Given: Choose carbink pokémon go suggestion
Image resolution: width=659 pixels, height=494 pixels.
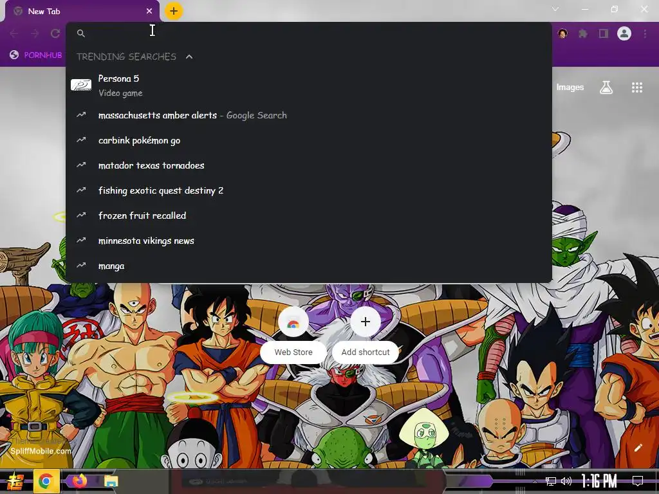Looking at the screenshot, I should click(x=308, y=140).
